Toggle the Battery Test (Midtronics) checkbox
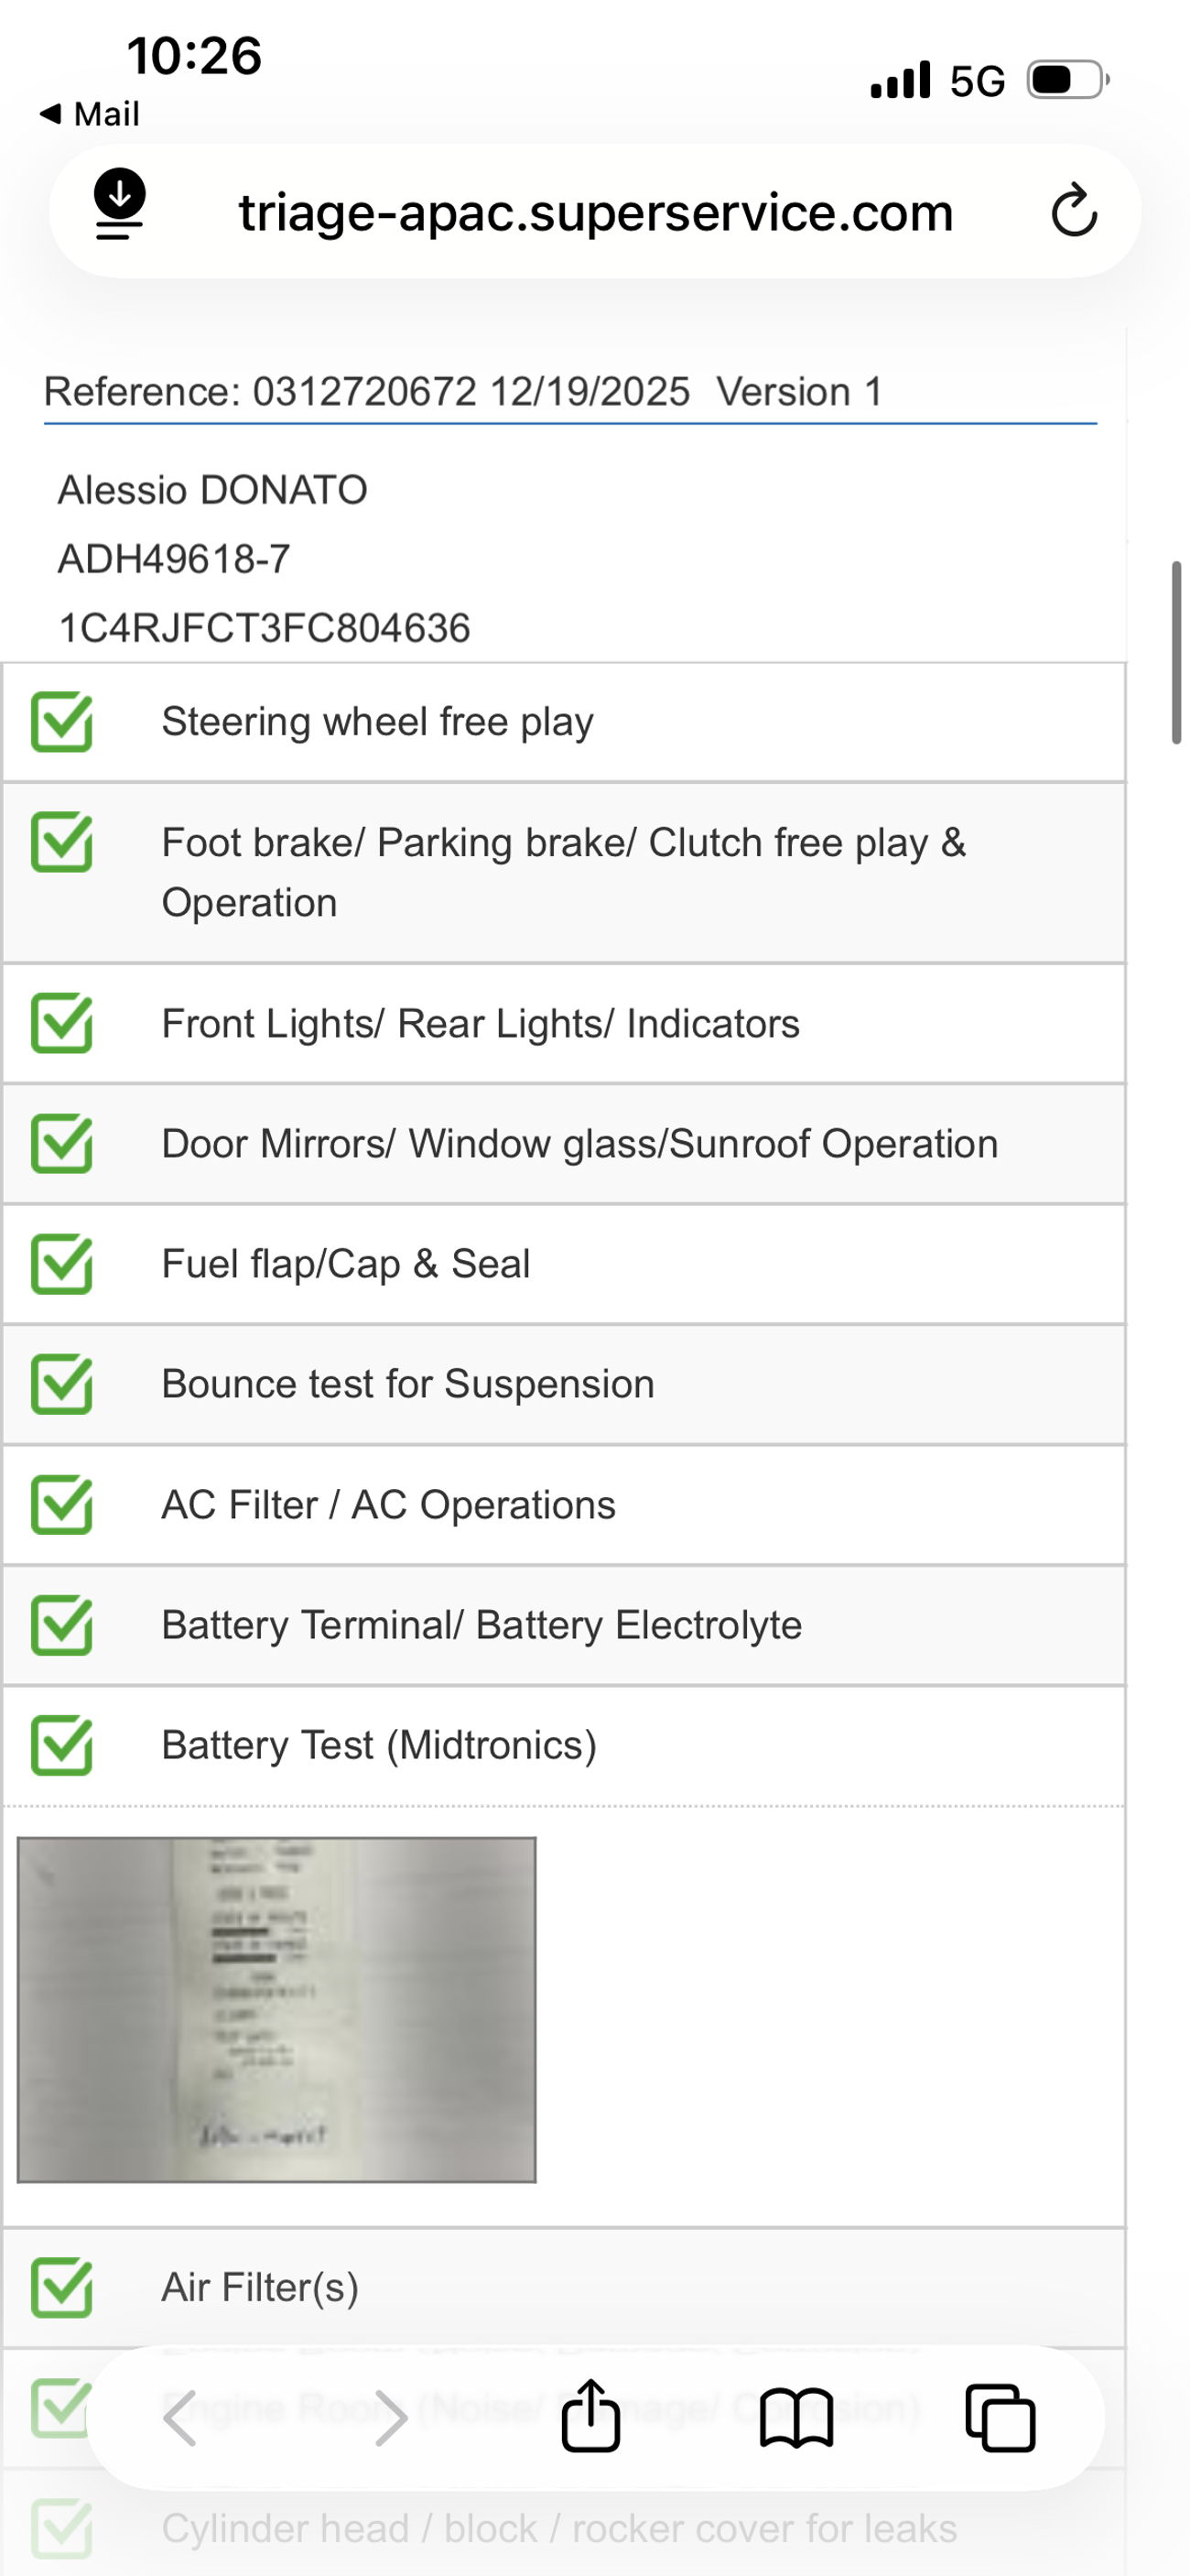1190x2576 pixels. click(62, 1746)
